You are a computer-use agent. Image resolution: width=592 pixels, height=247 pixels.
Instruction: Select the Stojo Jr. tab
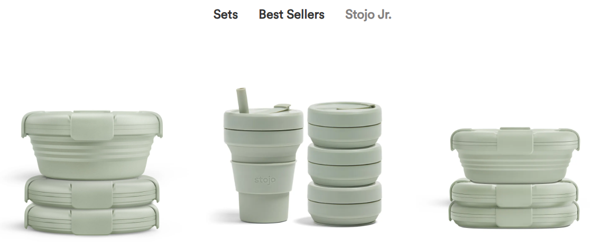click(x=368, y=14)
